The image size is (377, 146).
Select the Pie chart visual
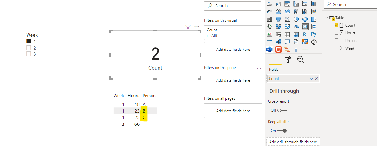click(296, 19)
